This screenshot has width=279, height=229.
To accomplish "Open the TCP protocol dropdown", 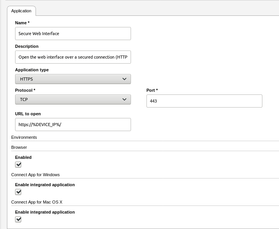I will (x=73, y=99).
